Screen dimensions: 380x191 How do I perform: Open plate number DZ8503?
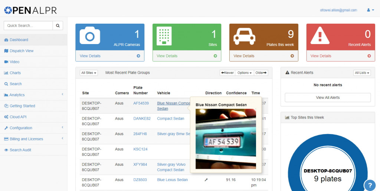[140, 180]
